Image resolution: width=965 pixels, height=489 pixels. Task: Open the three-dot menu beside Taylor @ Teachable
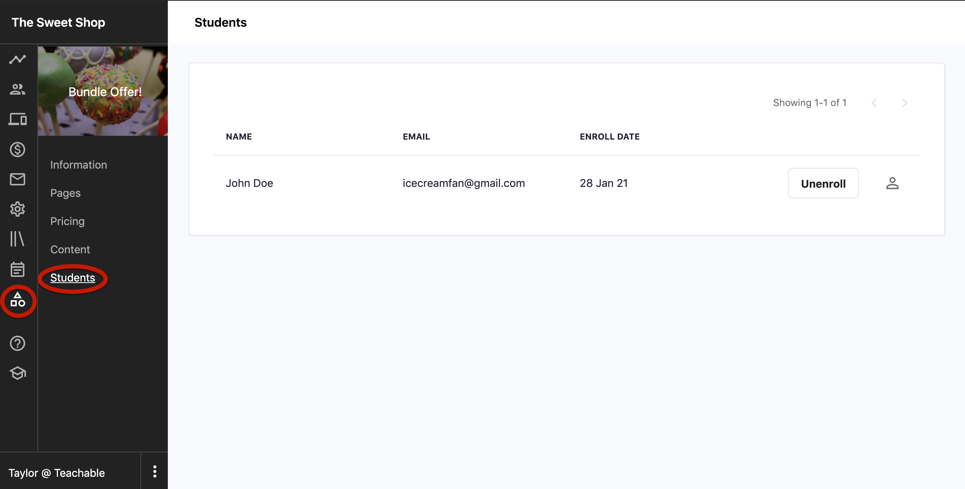pyautogui.click(x=154, y=471)
